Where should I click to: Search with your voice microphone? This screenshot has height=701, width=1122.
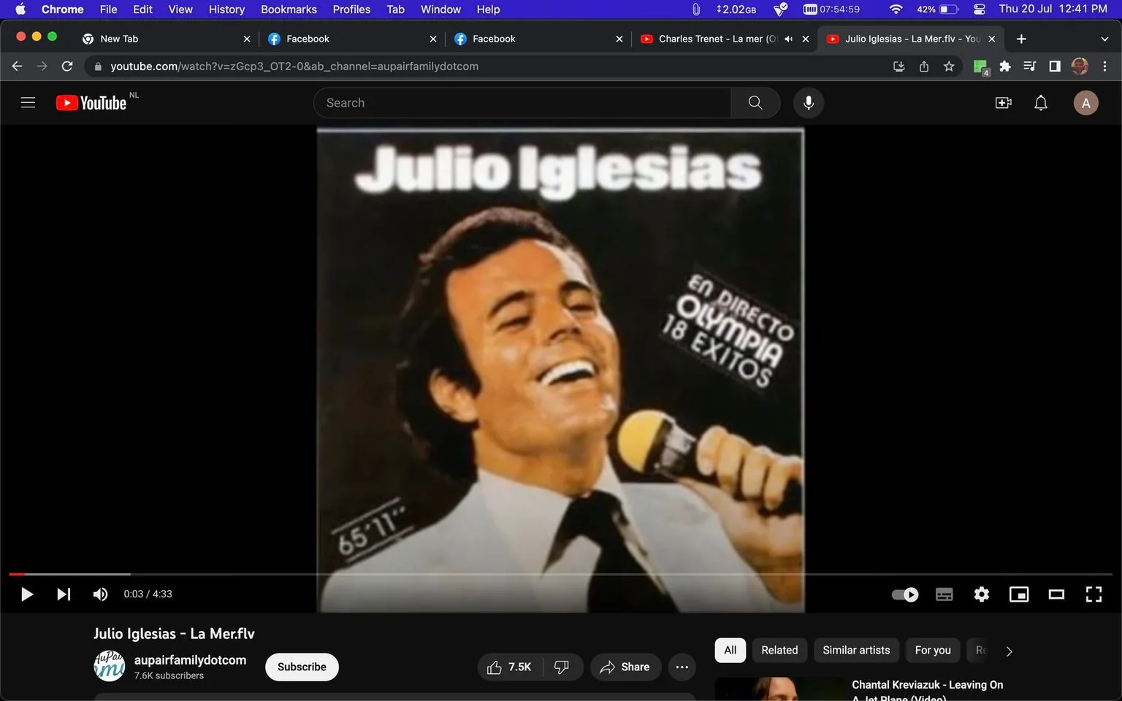[809, 103]
